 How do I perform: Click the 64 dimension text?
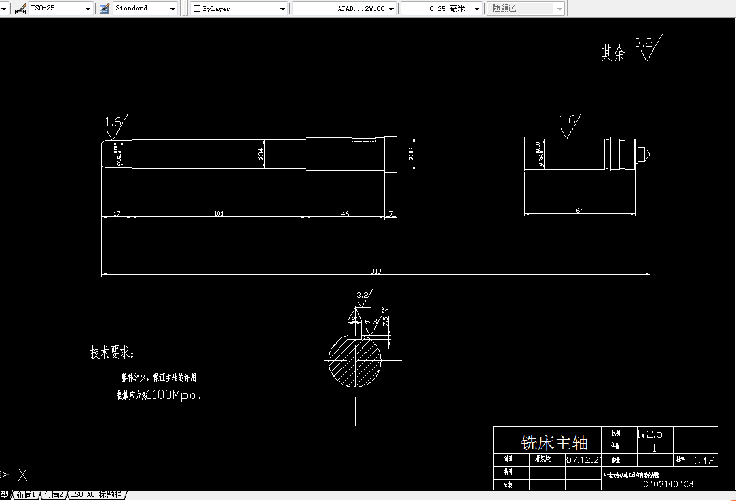[x=580, y=211]
